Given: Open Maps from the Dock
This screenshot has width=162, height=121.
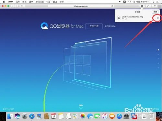Looking at the screenshot, I should tap(75, 116).
